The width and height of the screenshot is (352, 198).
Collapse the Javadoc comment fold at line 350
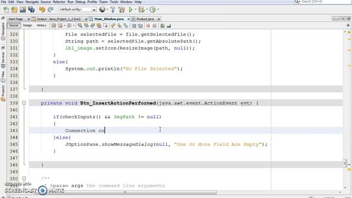24,178
